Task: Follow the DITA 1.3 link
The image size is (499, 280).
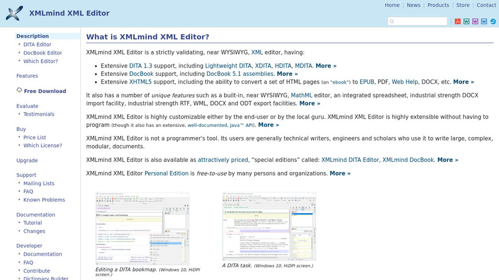Action: [x=140, y=66]
